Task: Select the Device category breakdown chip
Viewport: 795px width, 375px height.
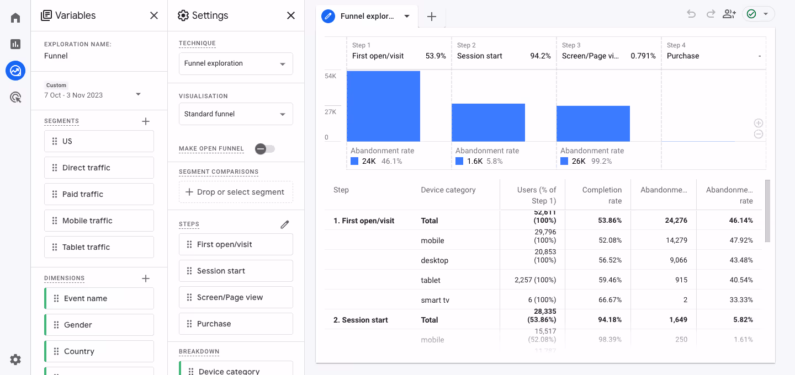Action: (236, 368)
